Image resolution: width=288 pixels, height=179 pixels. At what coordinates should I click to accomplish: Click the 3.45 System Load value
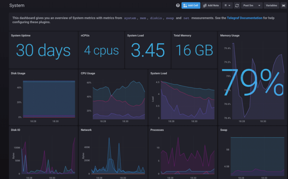[x=148, y=51]
